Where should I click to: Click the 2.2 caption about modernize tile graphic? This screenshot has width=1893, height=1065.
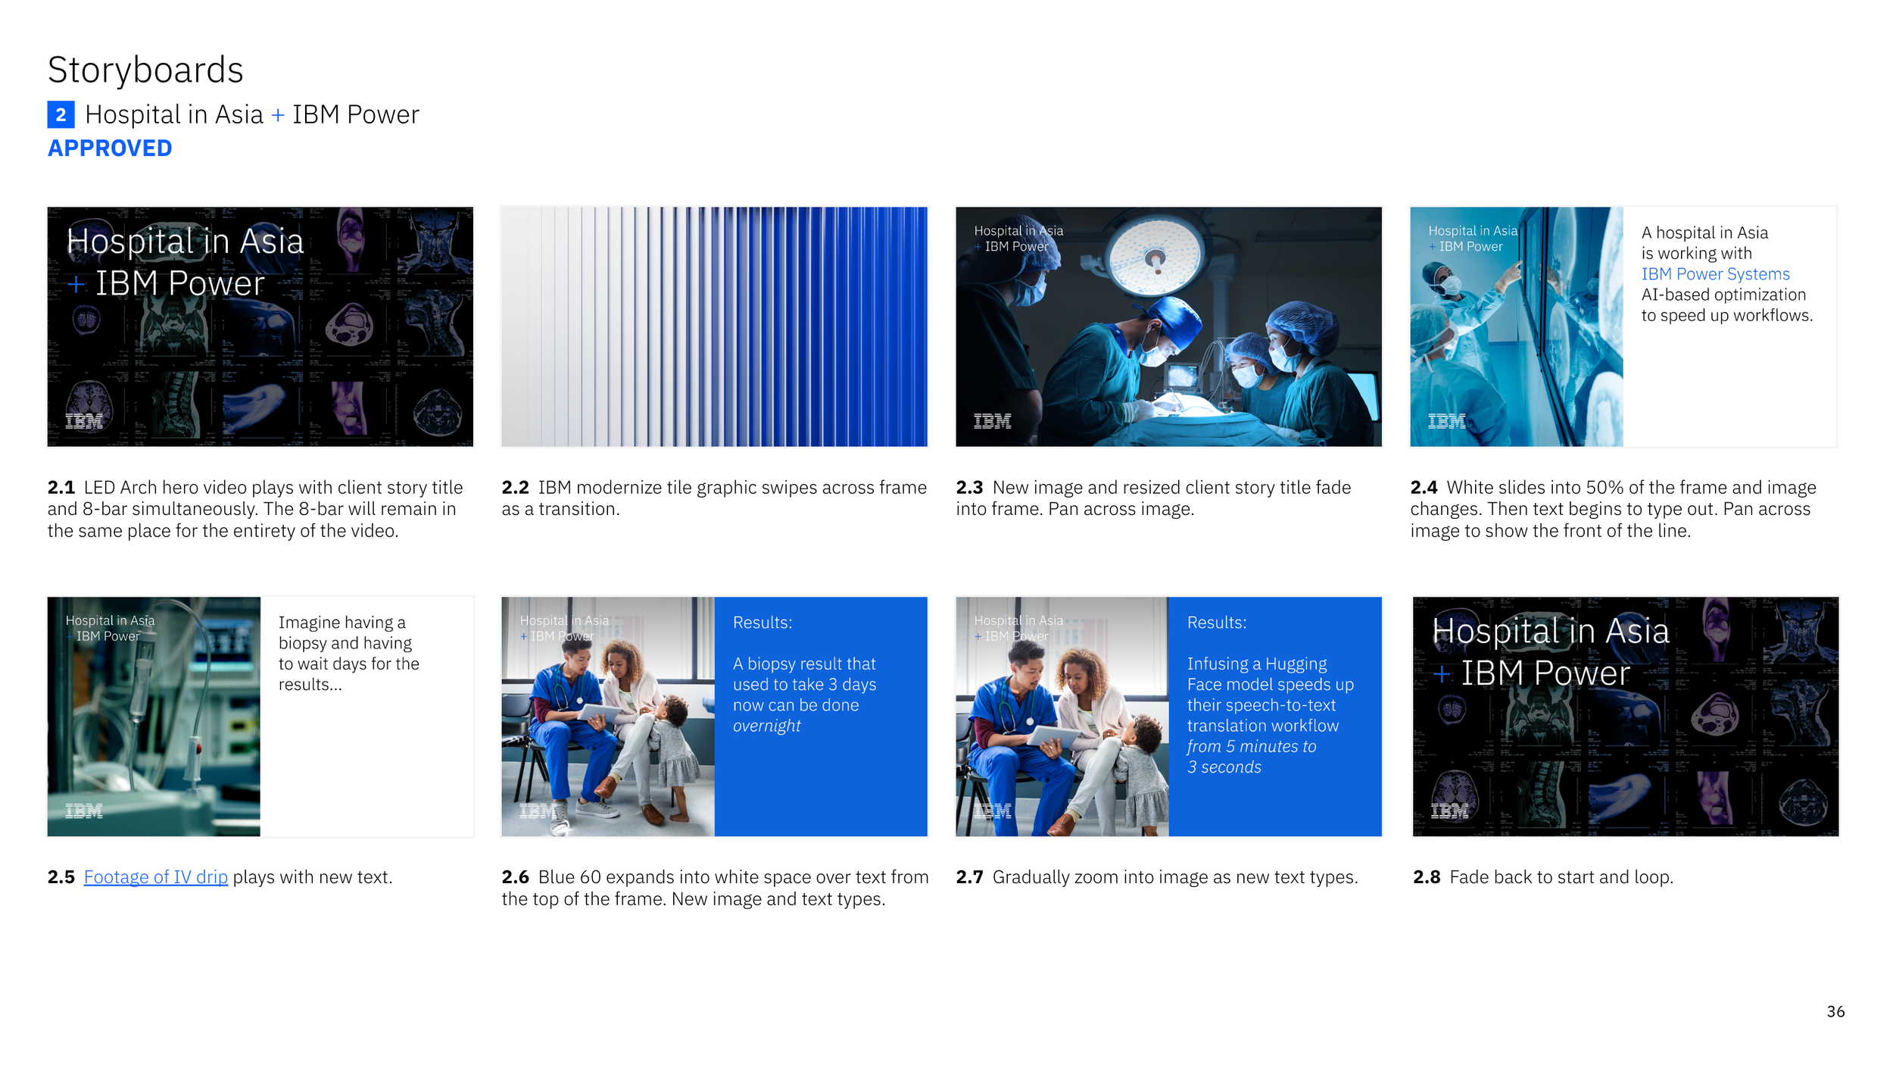pyautogui.click(x=714, y=498)
